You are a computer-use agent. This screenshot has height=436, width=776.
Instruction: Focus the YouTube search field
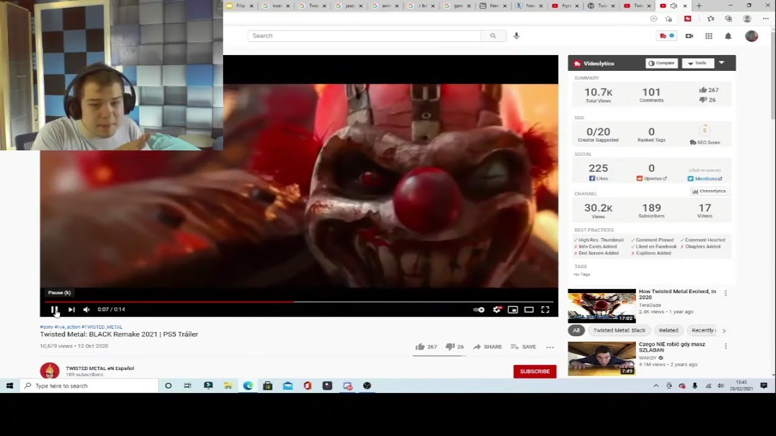pos(364,36)
